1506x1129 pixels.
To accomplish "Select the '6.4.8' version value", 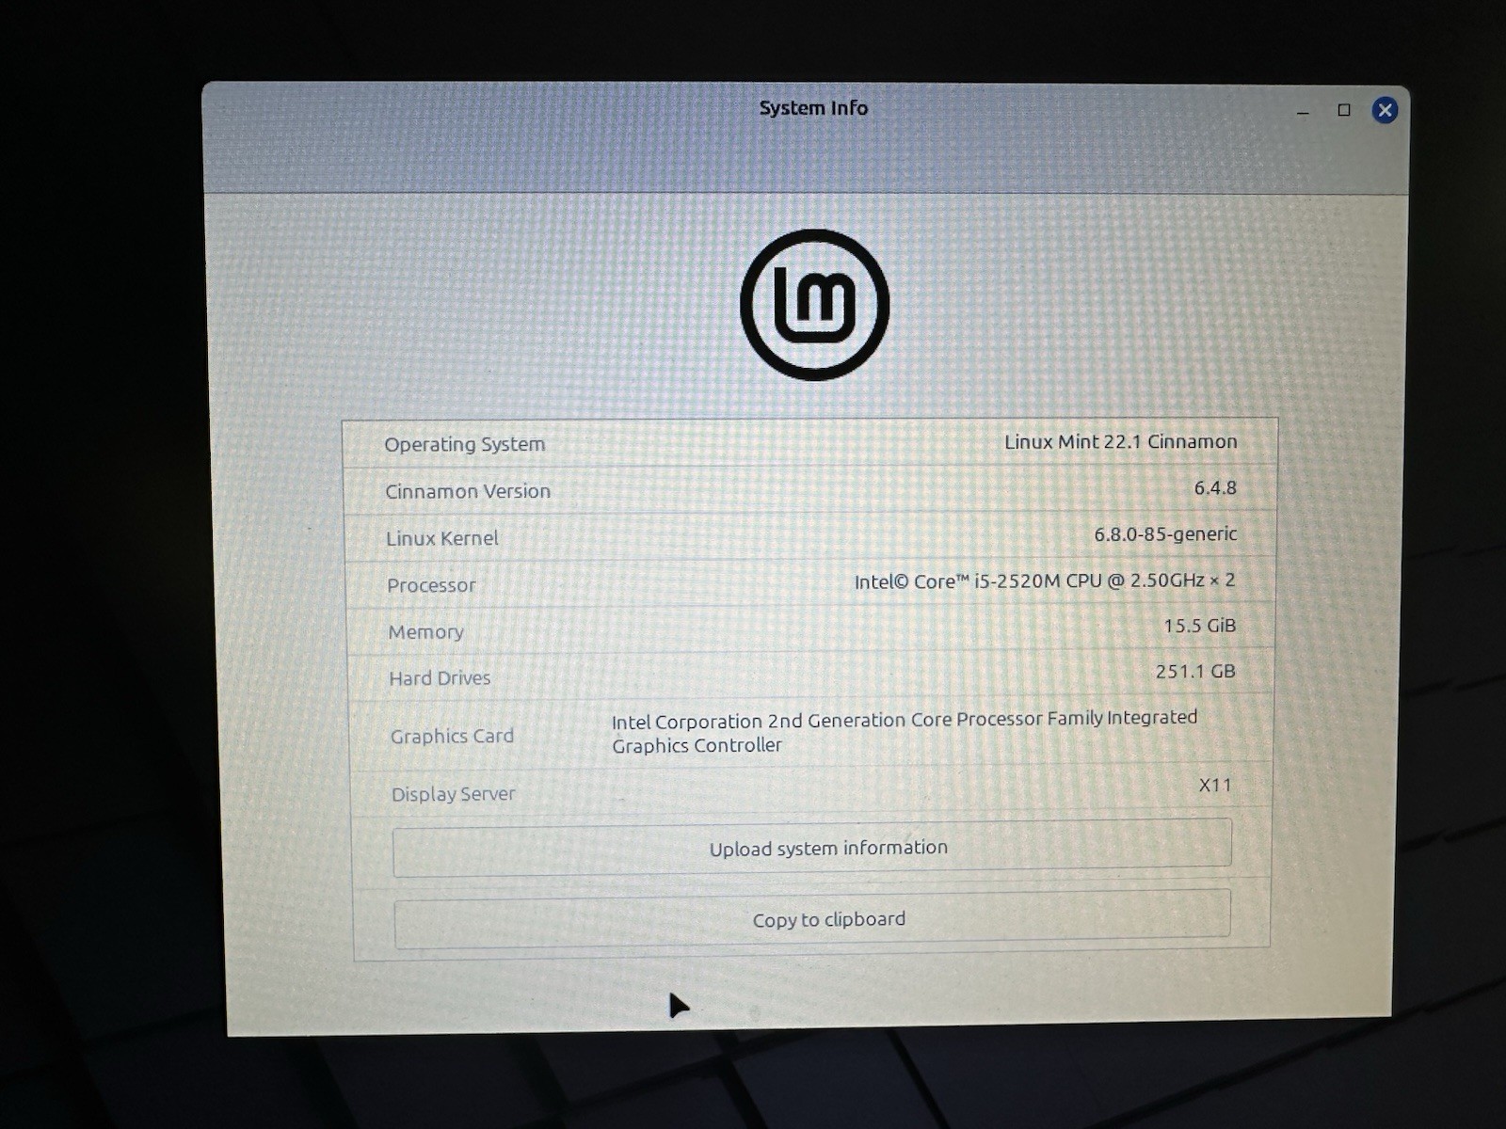I will 1215,487.
